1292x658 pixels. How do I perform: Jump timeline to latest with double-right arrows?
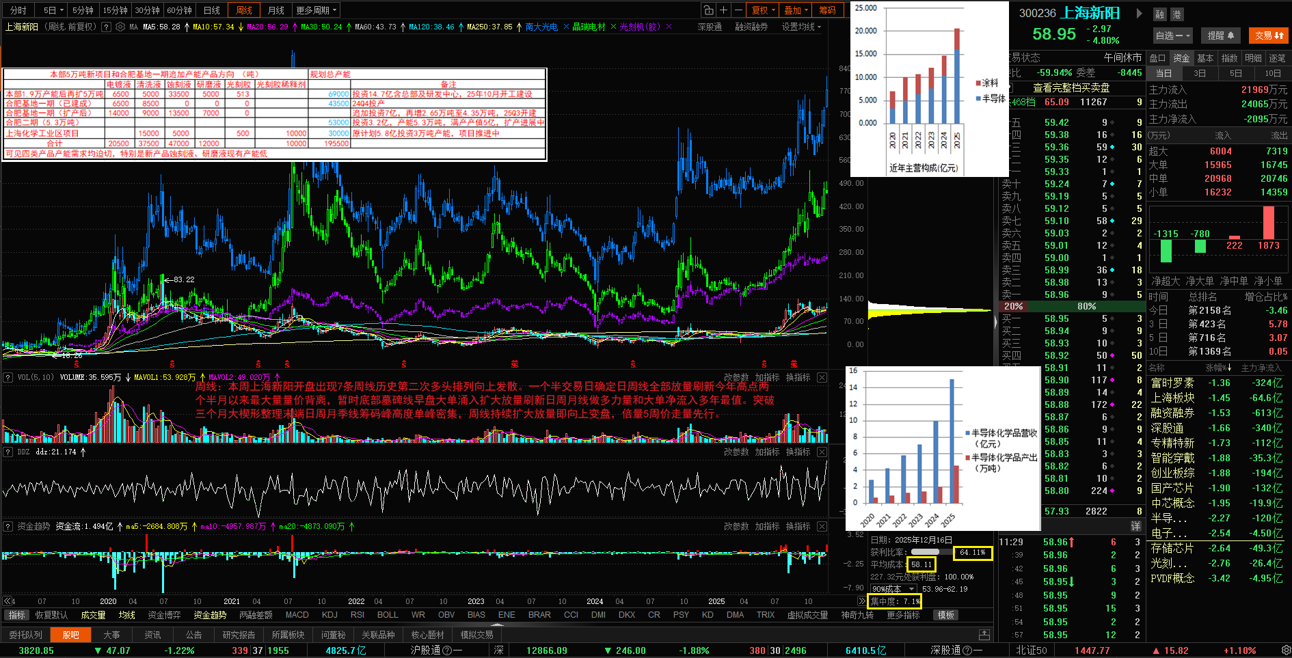(862, 601)
